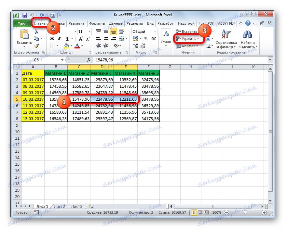Toggle Underline (Ч) formatting

[x=67, y=39]
